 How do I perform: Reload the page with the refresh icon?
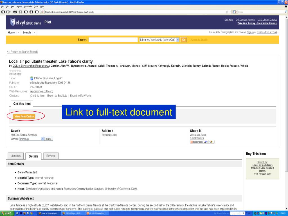(x=15, y=12)
